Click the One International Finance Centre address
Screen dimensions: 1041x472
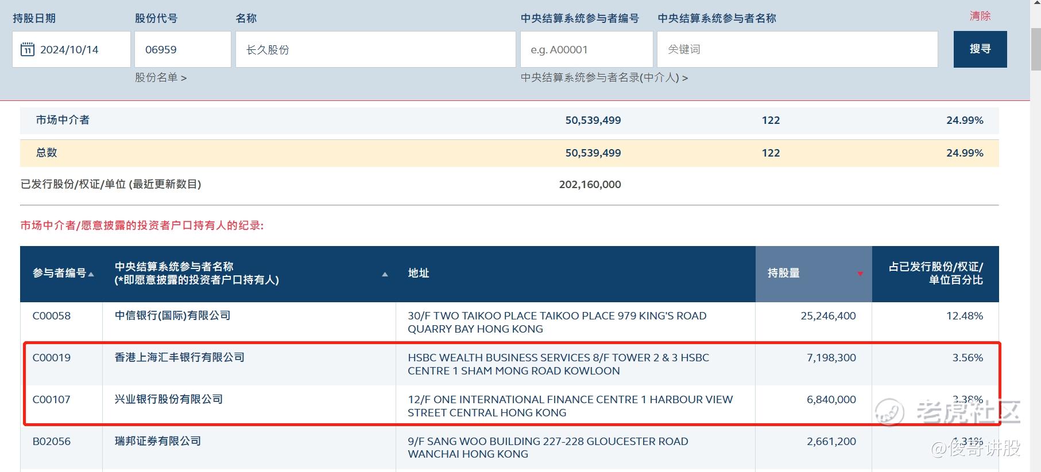(x=570, y=406)
